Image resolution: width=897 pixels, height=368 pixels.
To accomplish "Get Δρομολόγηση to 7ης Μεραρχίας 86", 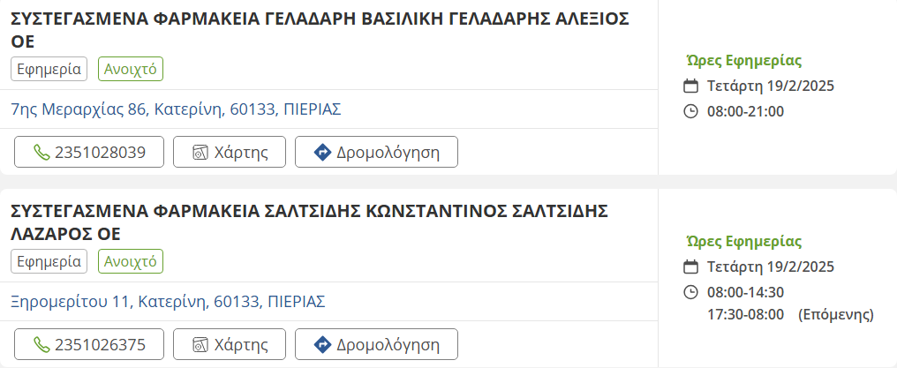I will point(376,152).
